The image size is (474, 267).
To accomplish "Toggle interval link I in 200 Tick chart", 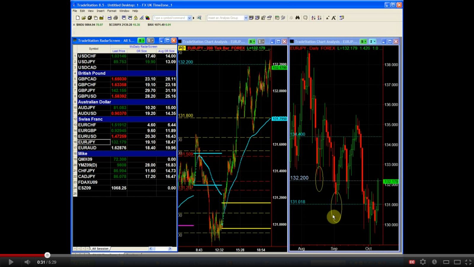I will [x=261, y=42].
